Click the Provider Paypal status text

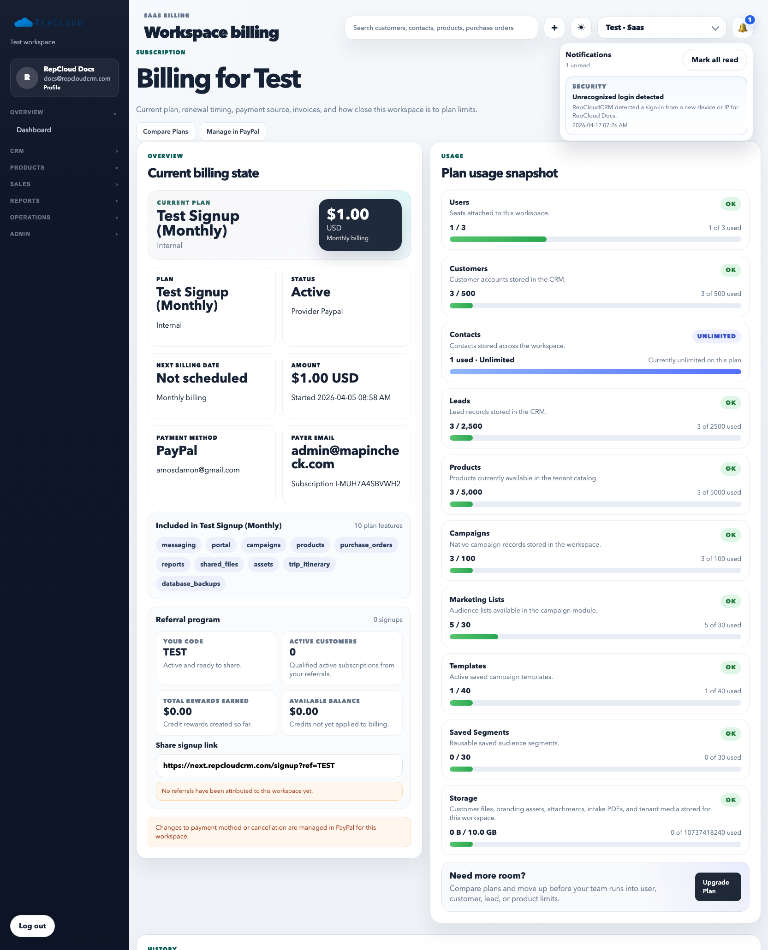pyautogui.click(x=317, y=311)
